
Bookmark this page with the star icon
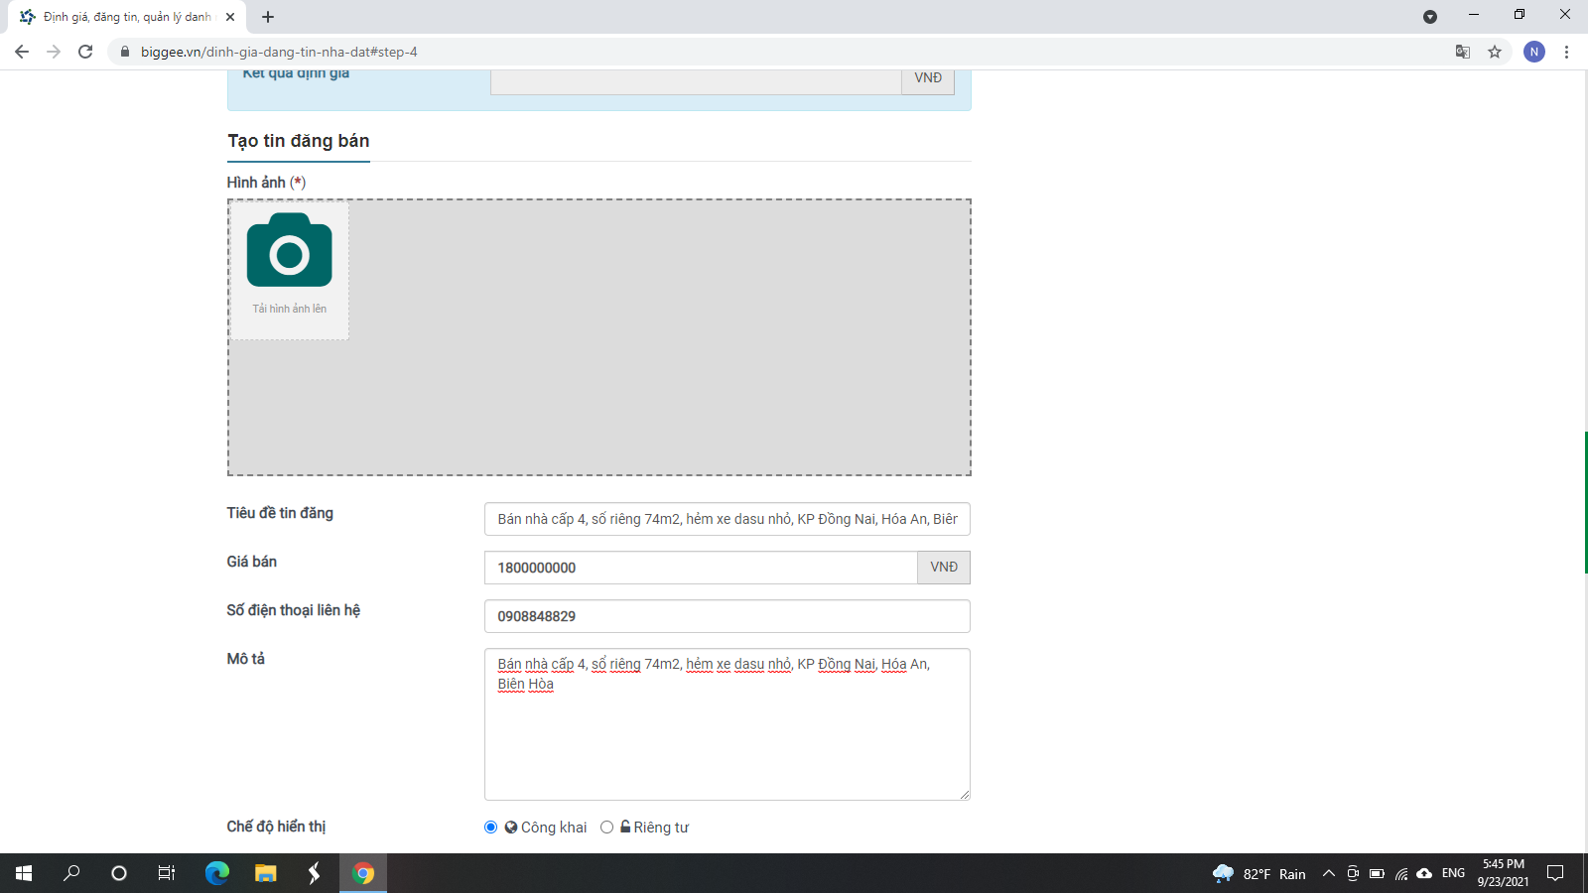(x=1494, y=52)
